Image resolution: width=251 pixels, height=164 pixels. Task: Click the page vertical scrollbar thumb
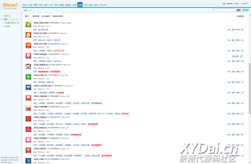click(250, 89)
